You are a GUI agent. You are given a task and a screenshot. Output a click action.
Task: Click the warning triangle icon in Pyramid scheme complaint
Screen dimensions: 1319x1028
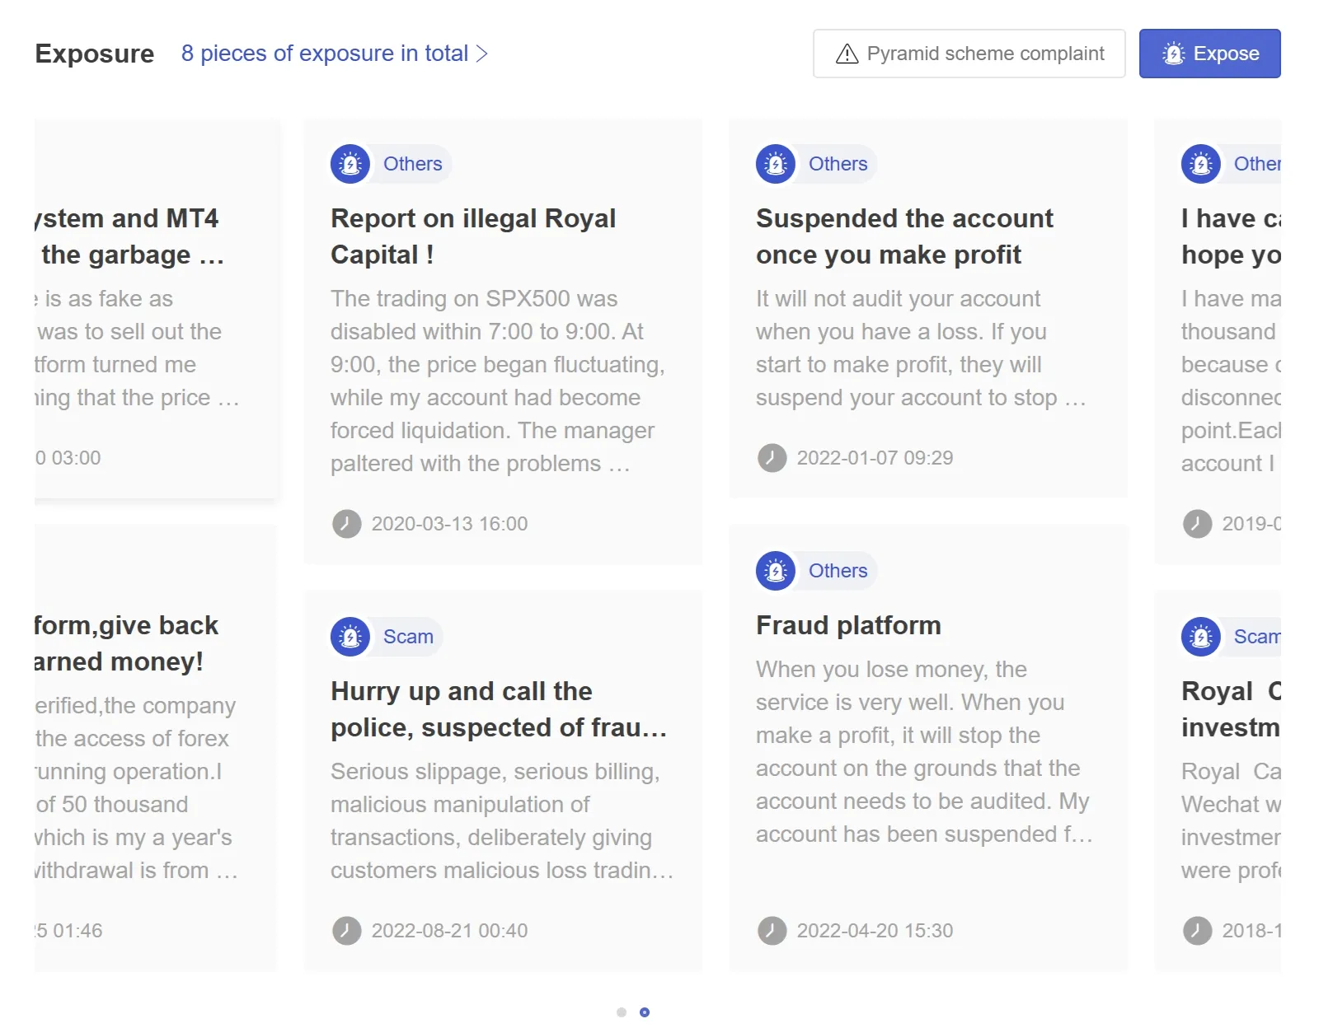pyautogui.click(x=847, y=54)
